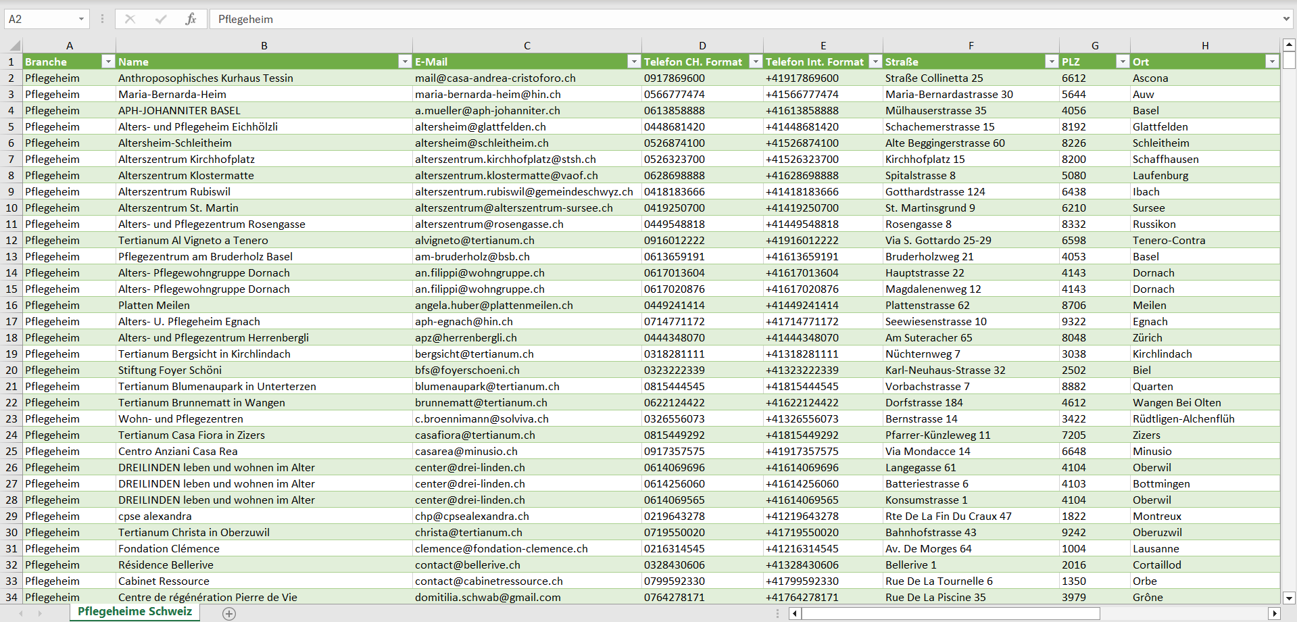
Task: Click cell 'Egnach' in Ort column
Action: 1205,321
